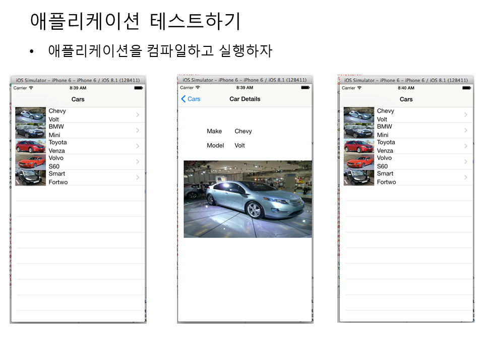Screen dimensions: 484x363
Task: Tap red Toyota Venza thumbnail in 8:39 AM Cars list
Action: pos(31,146)
